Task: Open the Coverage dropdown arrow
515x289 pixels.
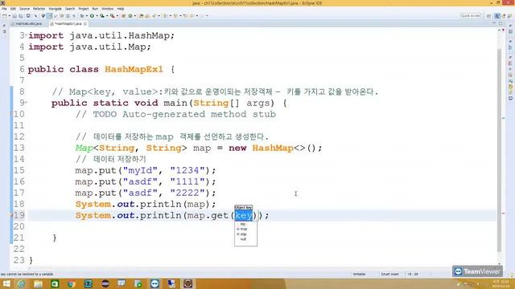Action: click(107, 16)
